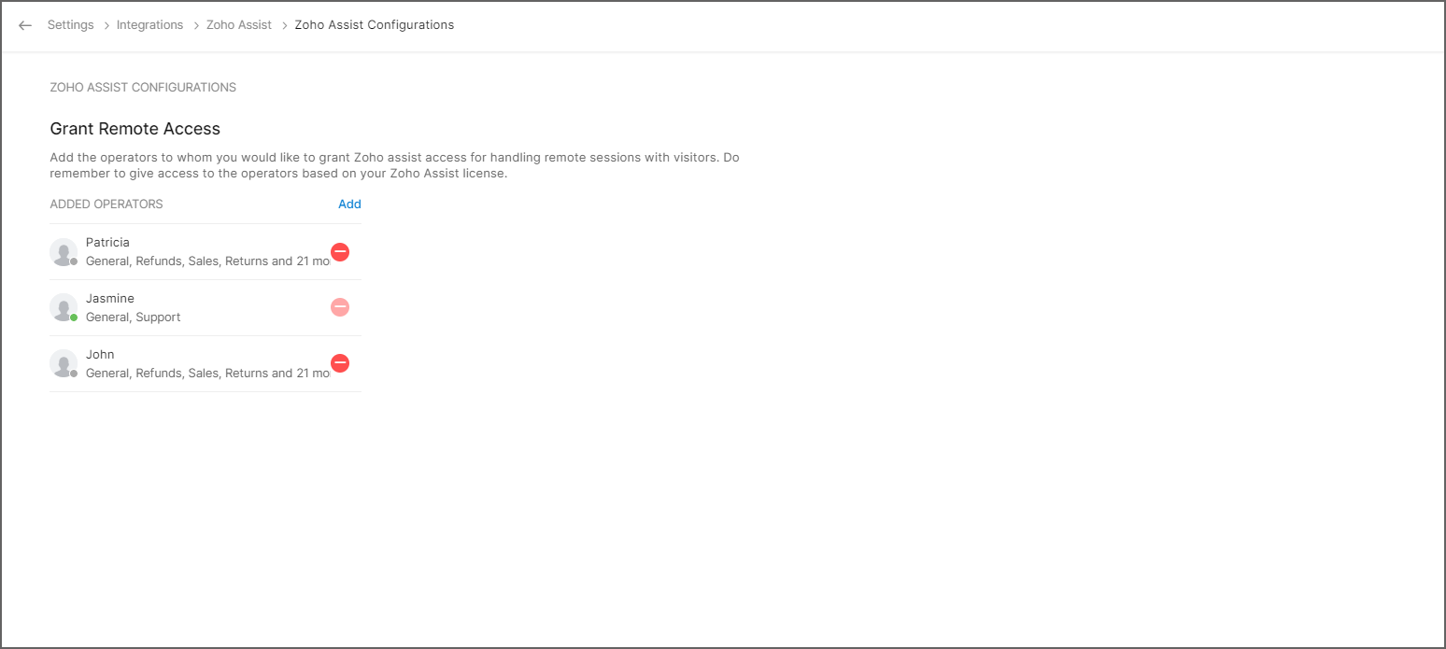Screen dimensions: 1446x649
Task: Click the ADDED OPERATORS label
Action: (x=106, y=204)
